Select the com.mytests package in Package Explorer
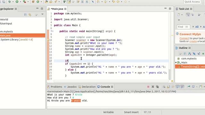This screenshot has width=205, height=115. 6,31
